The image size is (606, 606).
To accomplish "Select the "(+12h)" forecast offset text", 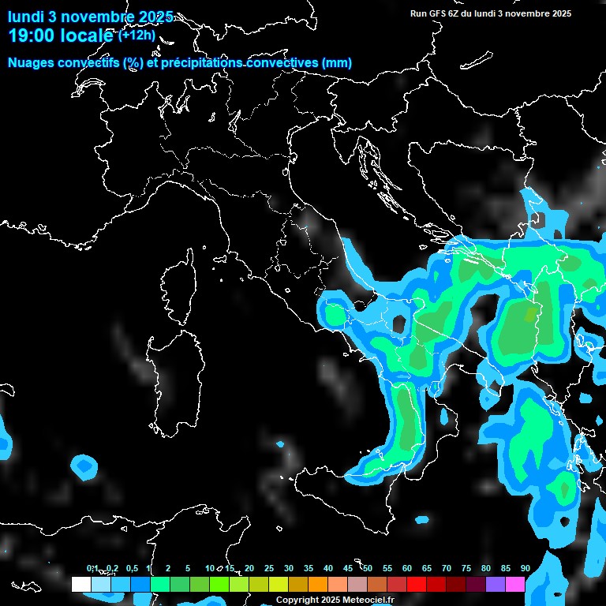I will tap(137, 36).
